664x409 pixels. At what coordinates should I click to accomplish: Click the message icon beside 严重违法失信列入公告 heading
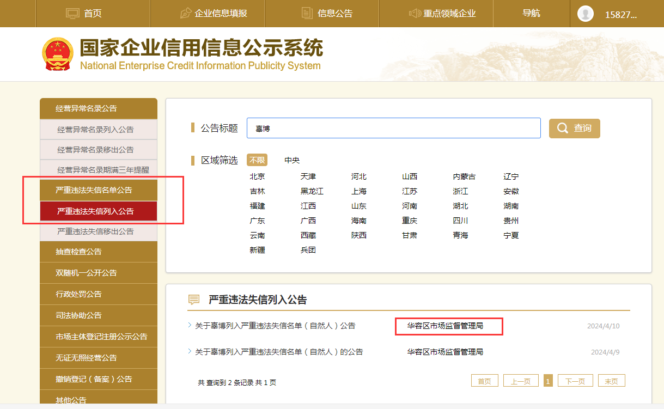[194, 300]
